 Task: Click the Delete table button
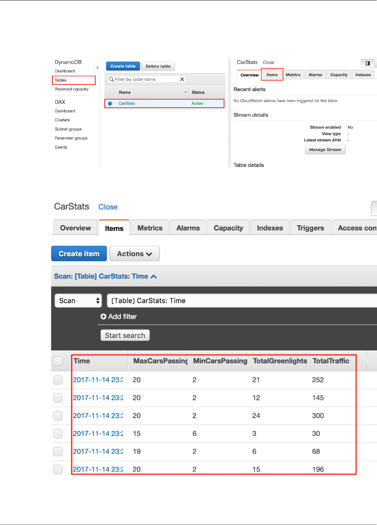[x=158, y=66]
